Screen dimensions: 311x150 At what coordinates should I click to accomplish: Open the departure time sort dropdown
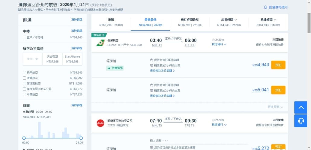coord(229,22)
